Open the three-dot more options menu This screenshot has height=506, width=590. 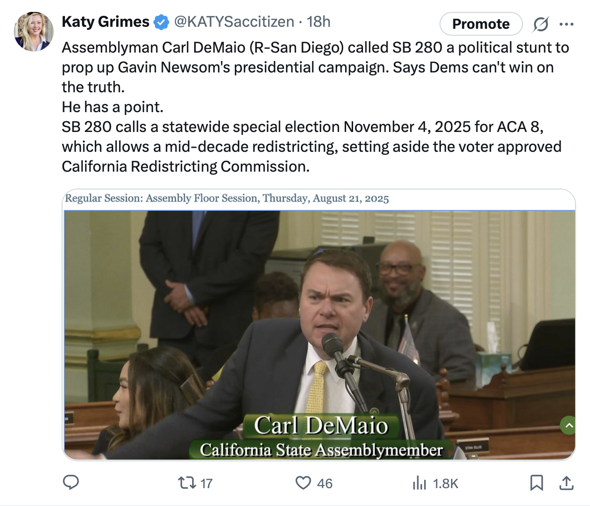566,24
